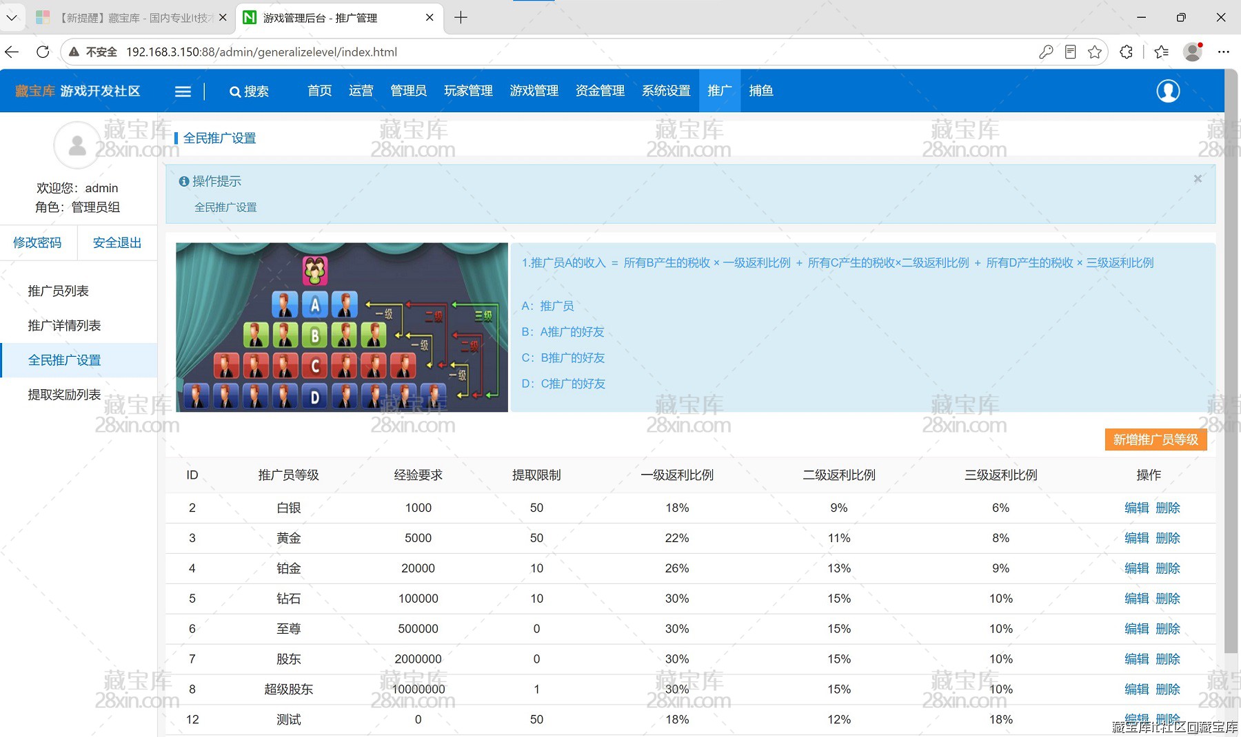The width and height of the screenshot is (1241, 737).
Task: Open the 捕鱼 nav menu
Action: 761,91
